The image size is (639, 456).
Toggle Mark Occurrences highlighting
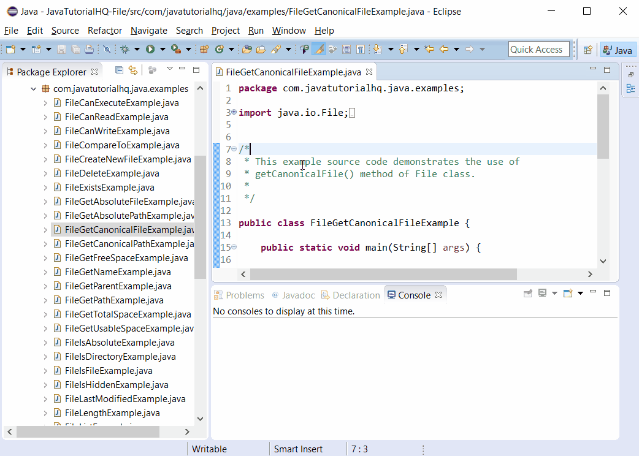(319, 48)
